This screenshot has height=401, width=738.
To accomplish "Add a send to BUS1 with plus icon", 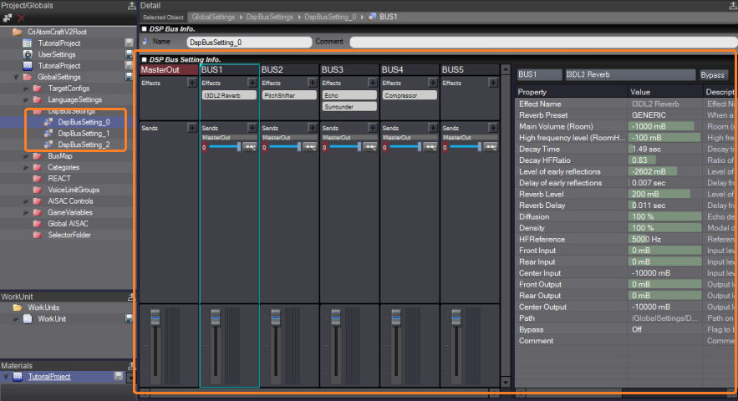I will point(252,128).
